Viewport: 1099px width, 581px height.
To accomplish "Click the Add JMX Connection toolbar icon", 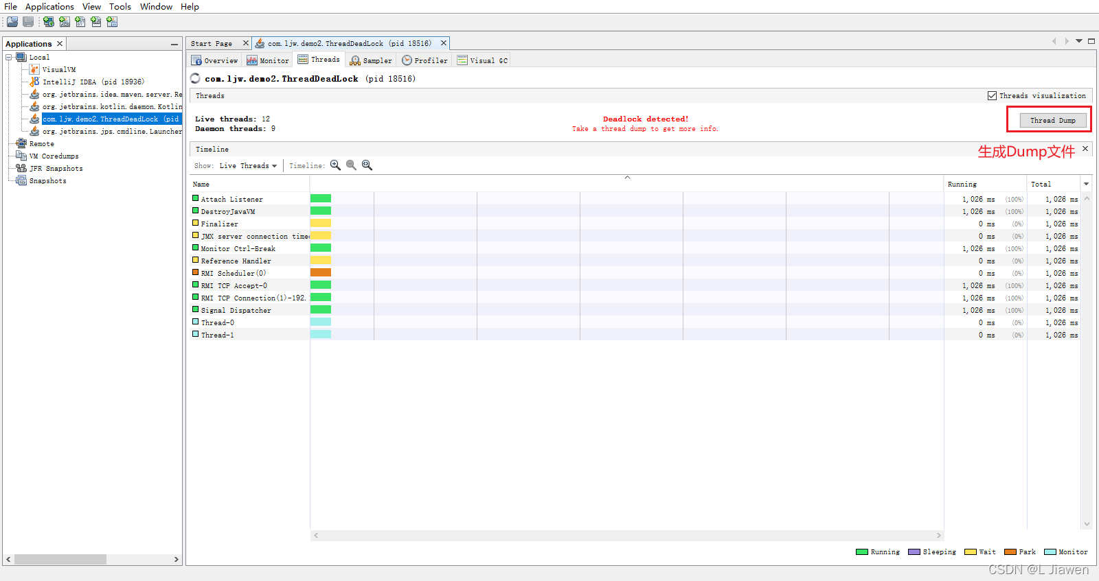I will pos(65,22).
